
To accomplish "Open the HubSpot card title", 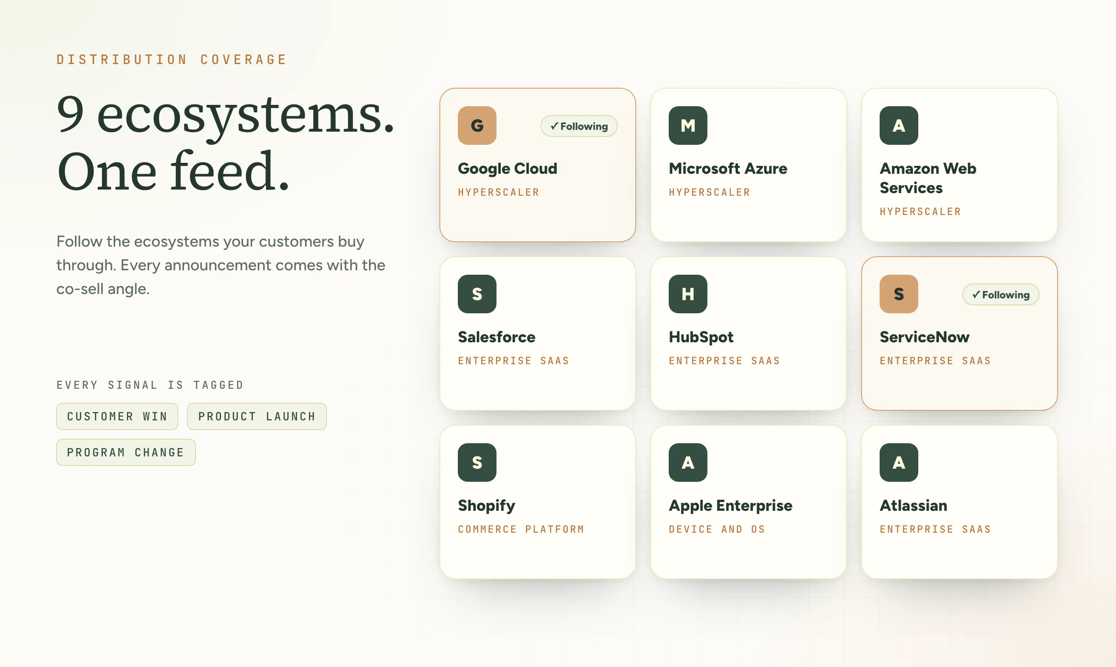I will point(701,337).
